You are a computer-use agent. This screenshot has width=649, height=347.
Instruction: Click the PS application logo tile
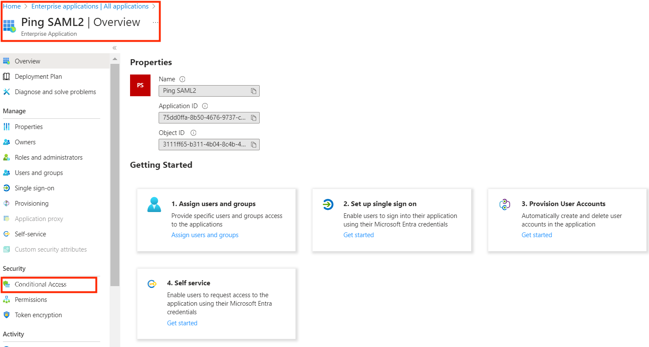click(140, 85)
